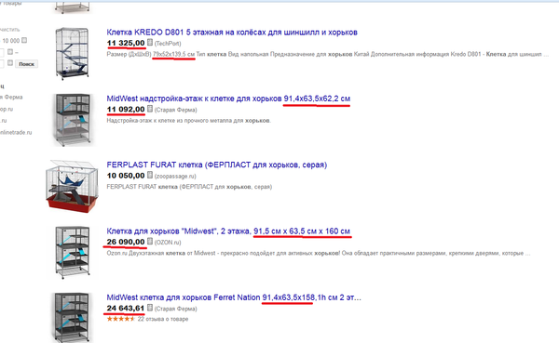Click the Ferret Nation cage thumbnail
Screen dimensions: 559x343
point(72,317)
